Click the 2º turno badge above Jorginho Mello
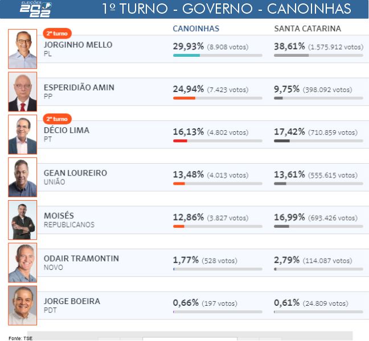The image size is (369, 341). point(57,34)
